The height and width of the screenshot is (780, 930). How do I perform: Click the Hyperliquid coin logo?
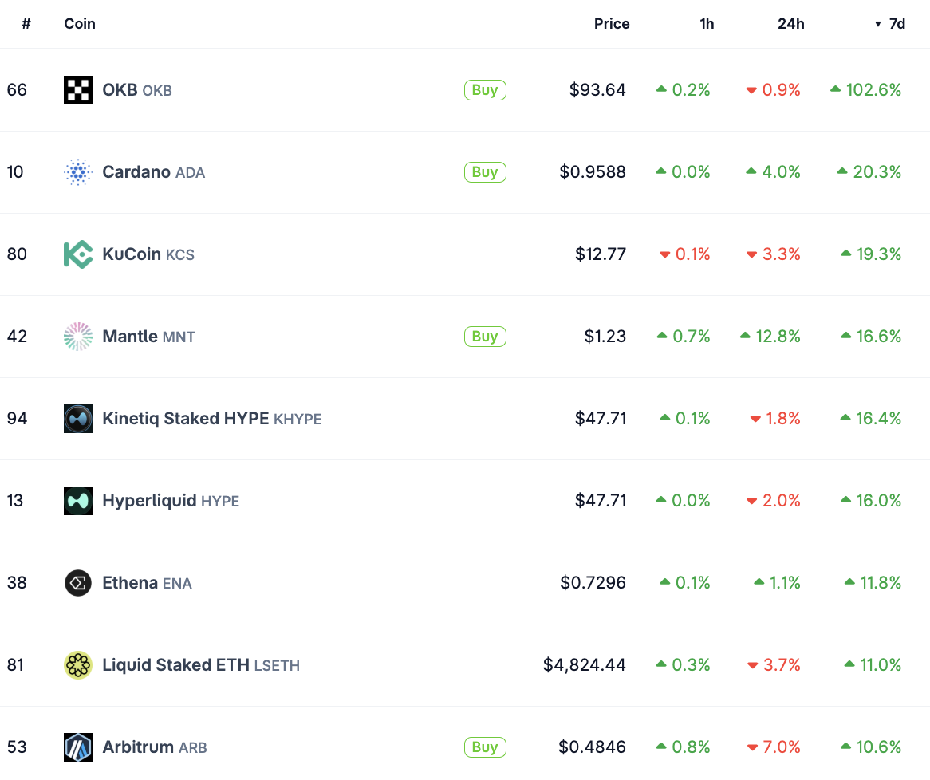point(77,500)
